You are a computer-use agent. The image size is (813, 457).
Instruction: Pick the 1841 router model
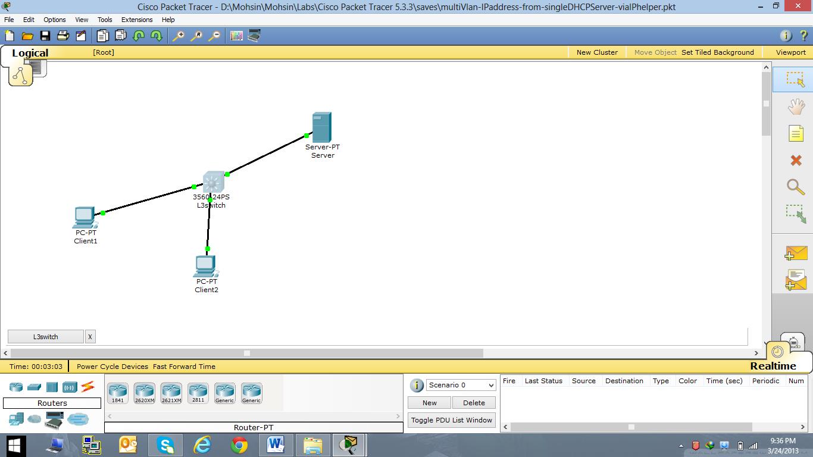(x=118, y=393)
